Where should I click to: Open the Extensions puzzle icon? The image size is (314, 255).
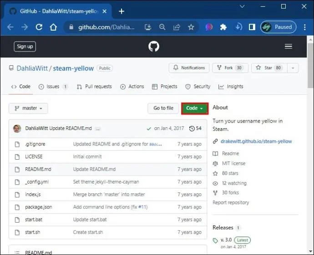[223, 27]
